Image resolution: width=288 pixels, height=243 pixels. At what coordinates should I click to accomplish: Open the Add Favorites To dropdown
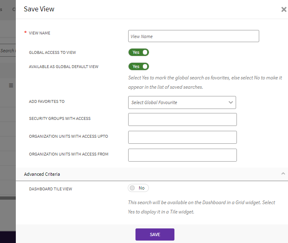tap(182, 102)
